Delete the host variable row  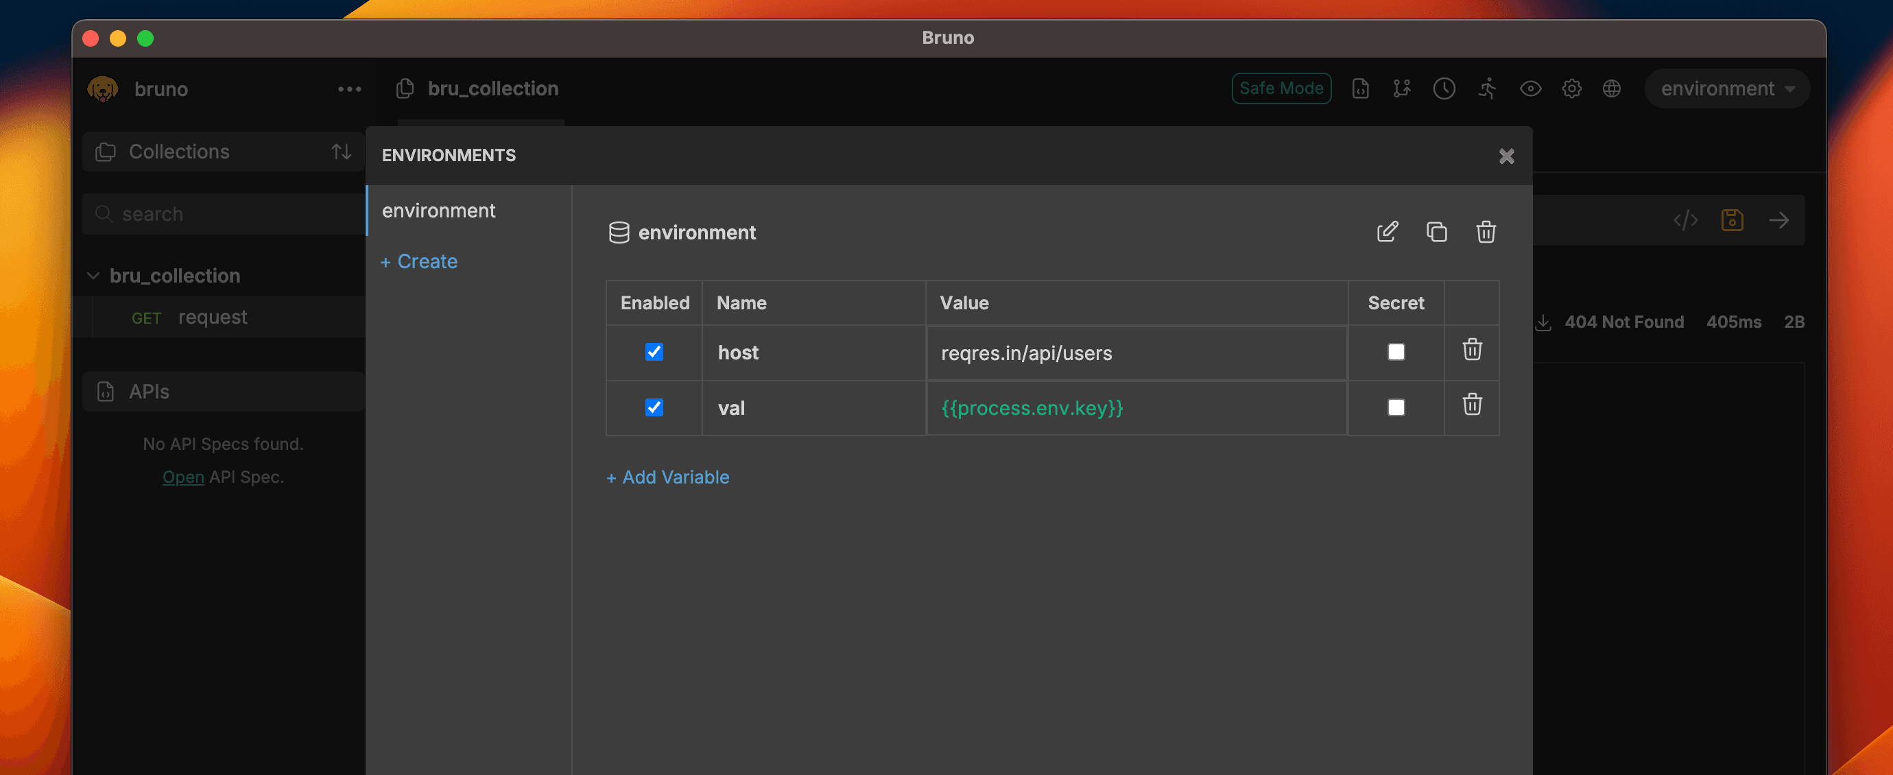click(x=1472, y=350)
